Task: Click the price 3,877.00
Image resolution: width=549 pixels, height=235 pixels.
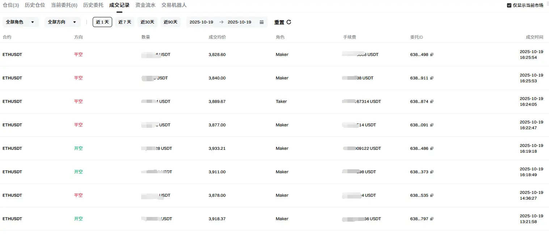Action: point(217,125)
